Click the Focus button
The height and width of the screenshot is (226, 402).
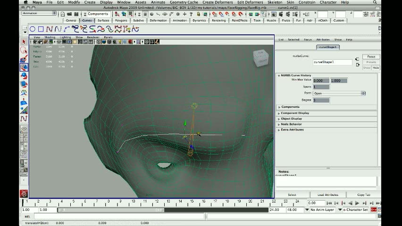click(371, 56)
